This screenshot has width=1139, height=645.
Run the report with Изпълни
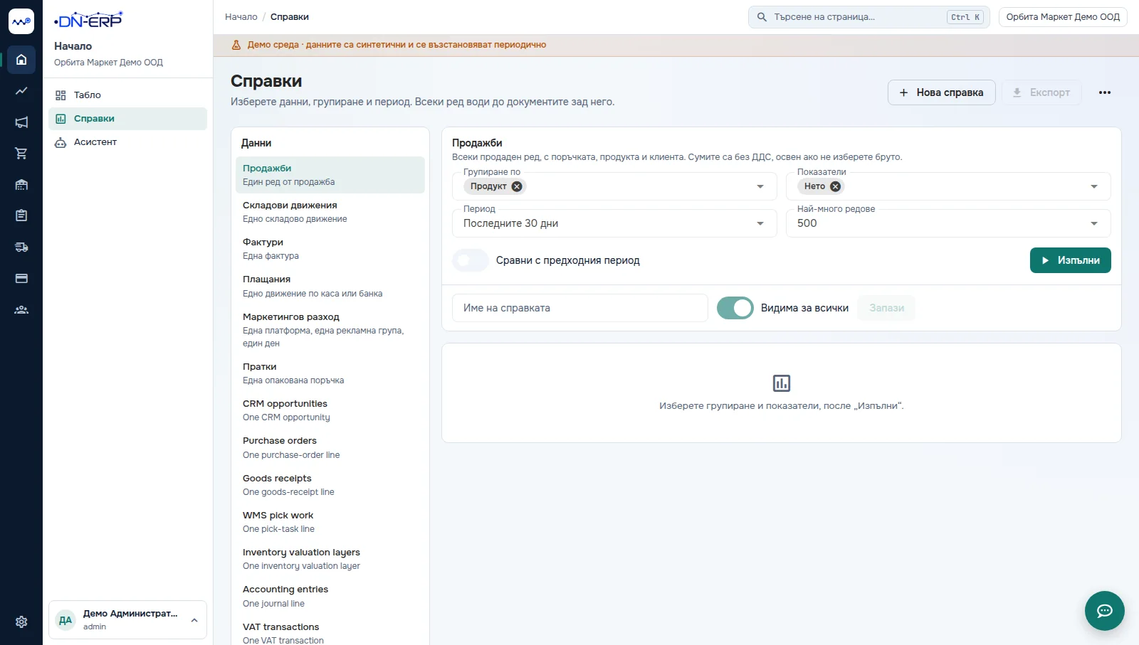click(x=1070, y=260)
